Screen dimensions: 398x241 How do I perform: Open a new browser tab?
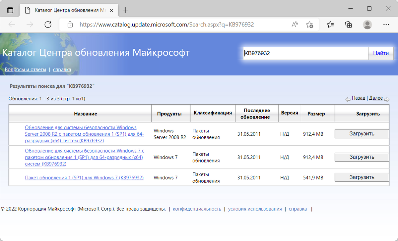[x=125, y=10]
